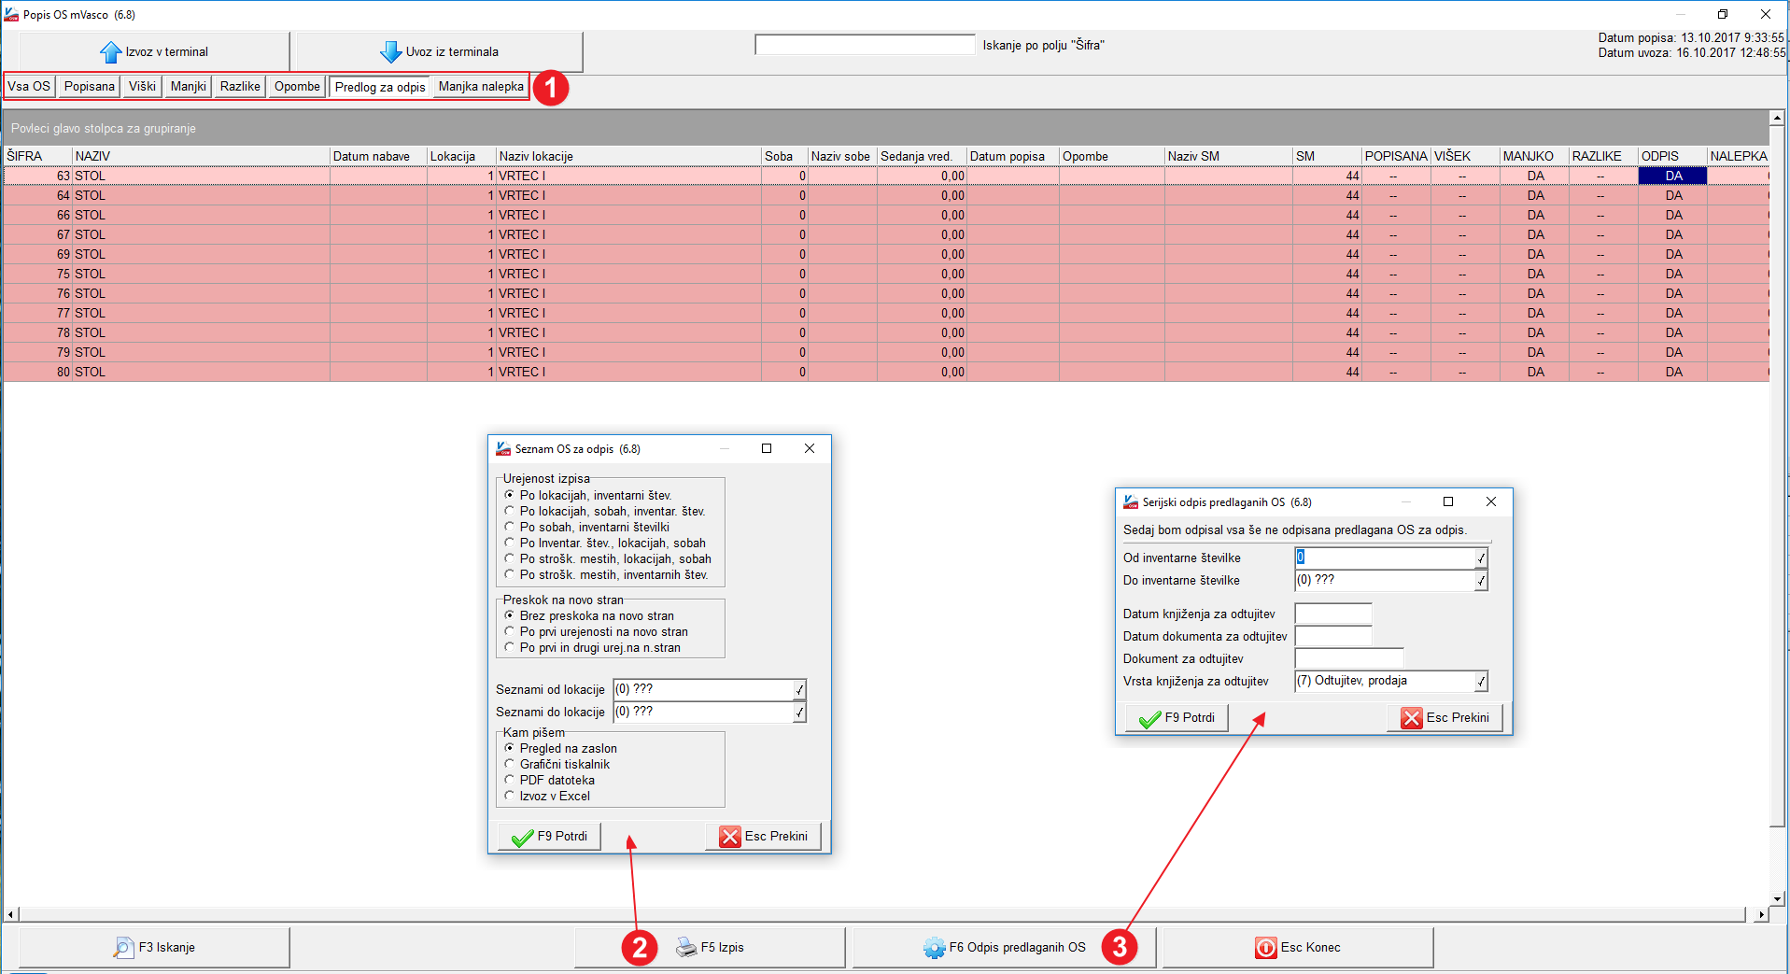
Task: Switch to Popisana tab
Action: pos(90,87)
